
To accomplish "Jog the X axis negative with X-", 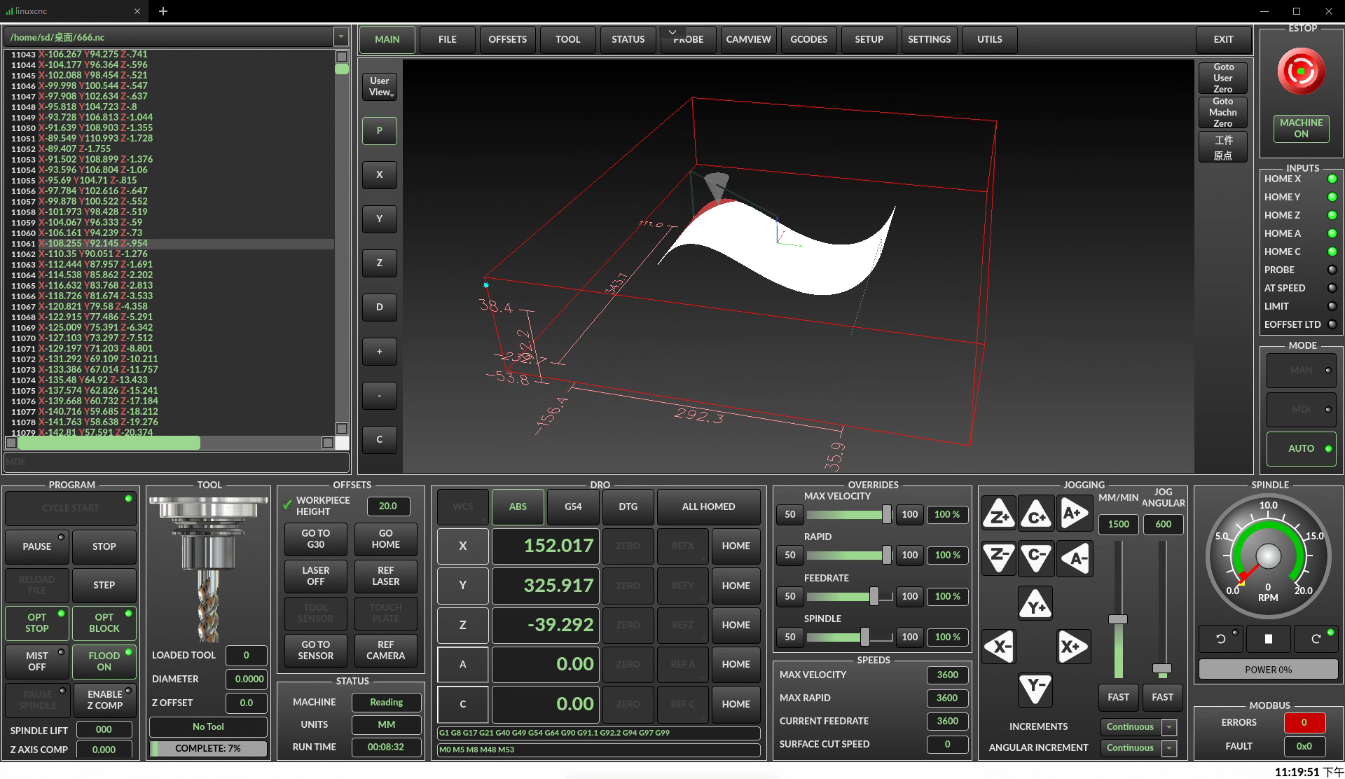I will [x=998, y=646].
